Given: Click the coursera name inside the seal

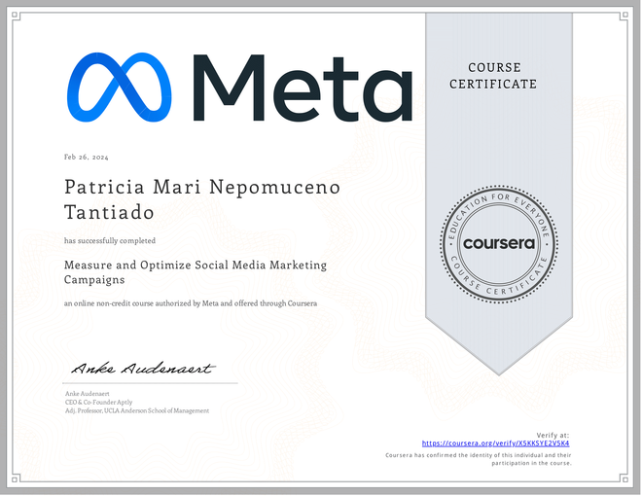Looking at the screenshot, I should coord(499,243).
